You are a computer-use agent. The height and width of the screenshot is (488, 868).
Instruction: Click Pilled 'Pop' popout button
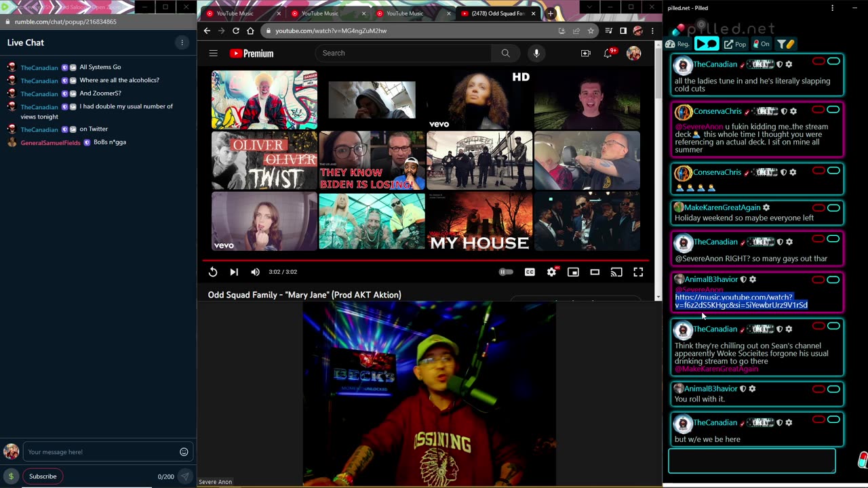tap(734, 44)
